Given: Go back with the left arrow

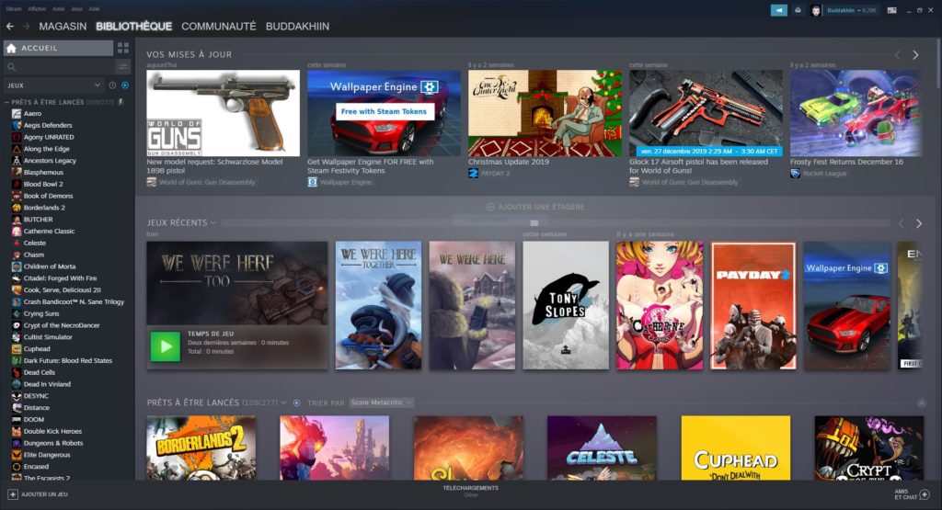Looking at the screenshot, I should click(9, 27).
